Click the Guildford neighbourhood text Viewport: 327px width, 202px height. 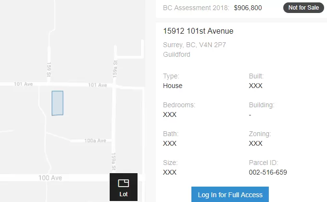pyautogui.click(x=176, y=54)
